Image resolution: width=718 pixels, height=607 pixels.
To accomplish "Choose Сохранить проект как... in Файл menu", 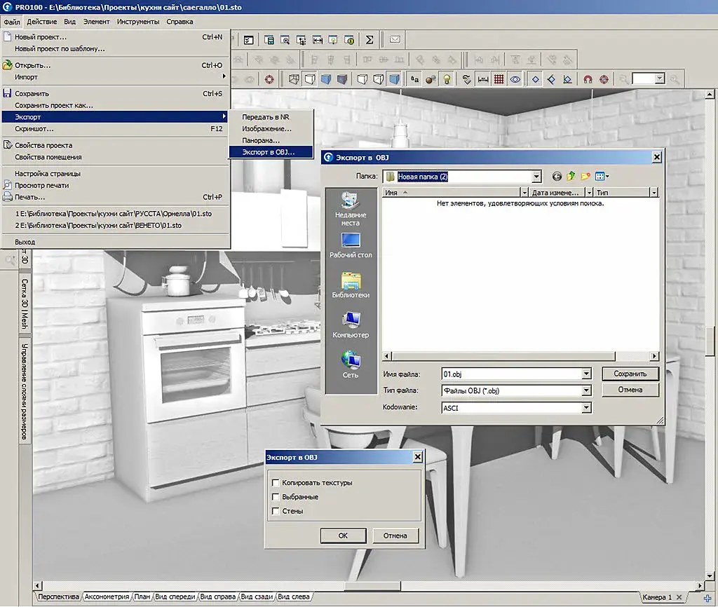I will (114, 105).
